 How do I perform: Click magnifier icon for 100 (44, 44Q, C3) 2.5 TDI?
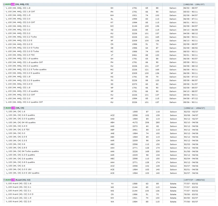[x=6, y=55]
